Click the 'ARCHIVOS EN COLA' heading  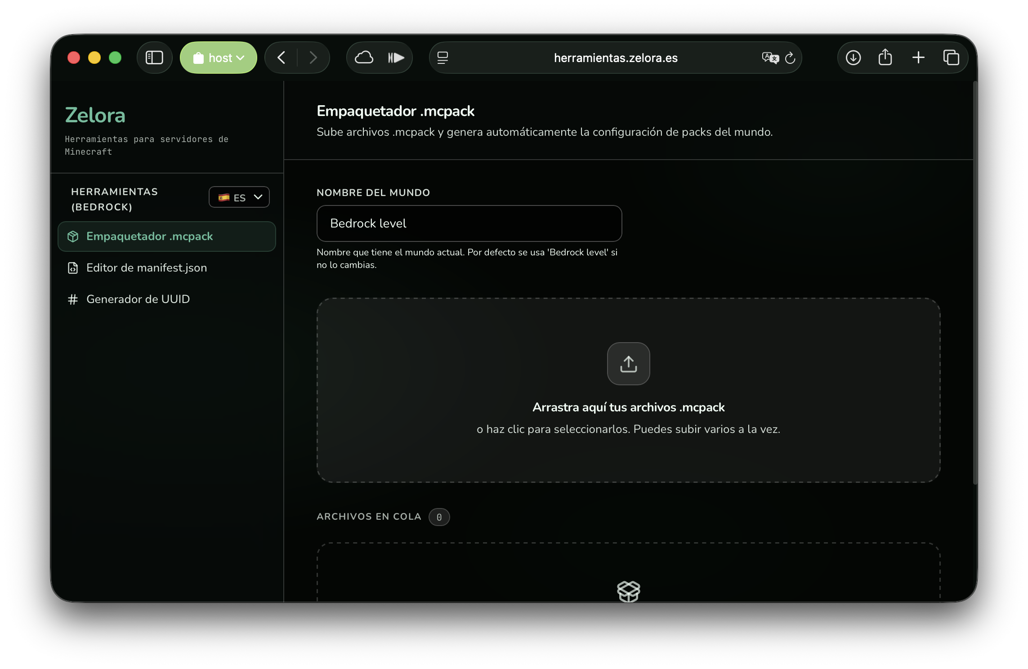click(369, 517)
